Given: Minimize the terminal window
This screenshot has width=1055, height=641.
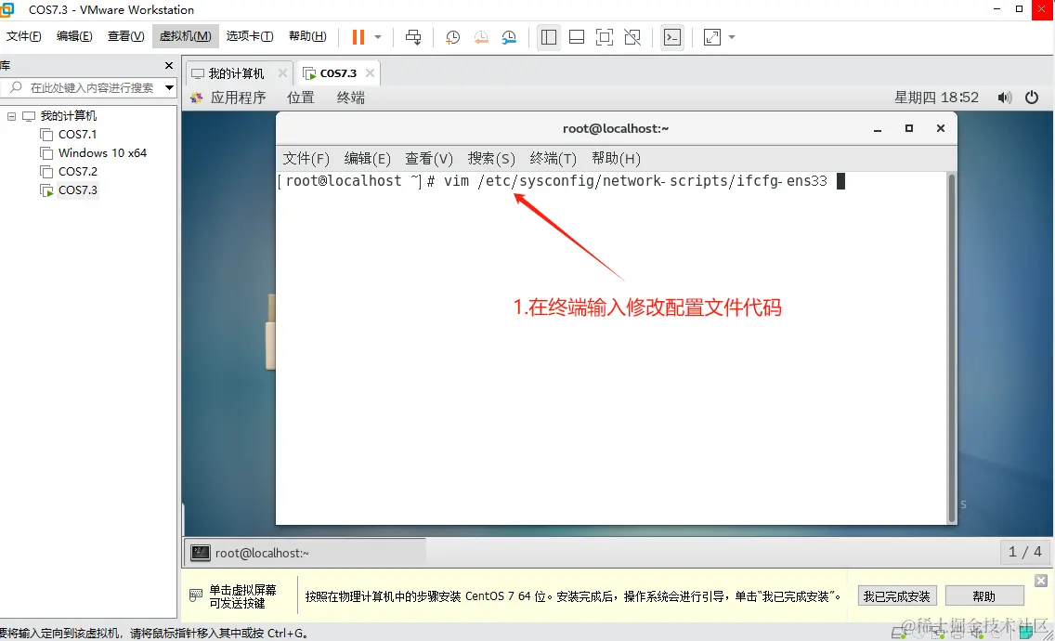Looking at the screenshot, I should pos(878,128).
